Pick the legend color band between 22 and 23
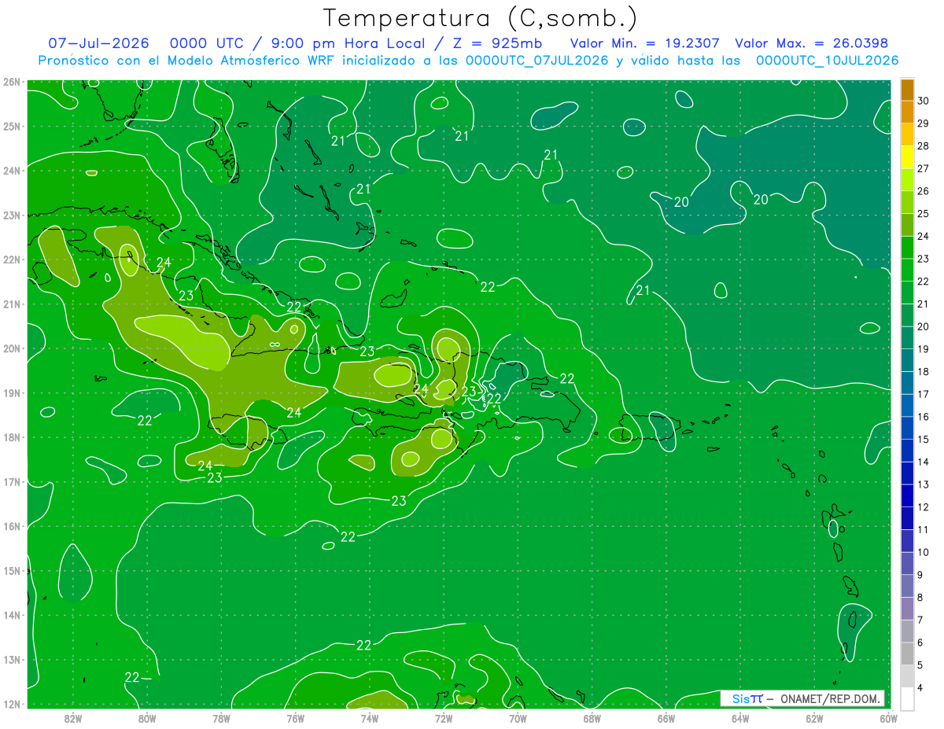The height and width of the screenshot is (729, 944). click(907, 271)
